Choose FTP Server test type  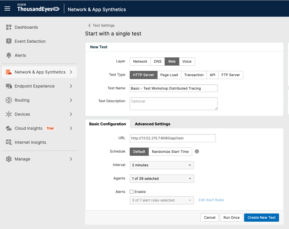pos(231,75)
